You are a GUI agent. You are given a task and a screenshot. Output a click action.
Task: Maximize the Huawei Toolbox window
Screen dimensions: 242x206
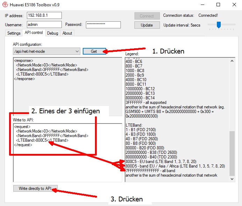[218, 5]
